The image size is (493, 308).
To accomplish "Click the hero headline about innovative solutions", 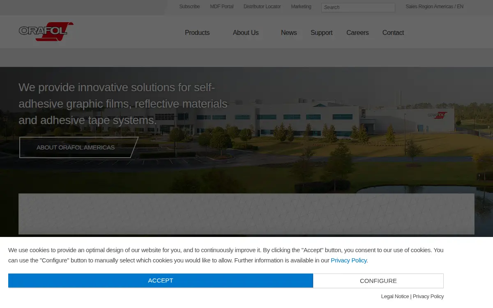I will (x=123, y=103).
